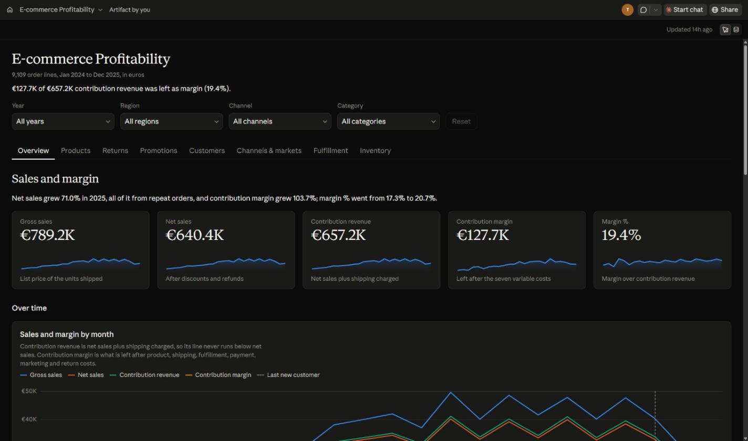The width and height of the screenshot is (748, 441).
Task: Select the pointer cursor mode icon
Action: 725,29
